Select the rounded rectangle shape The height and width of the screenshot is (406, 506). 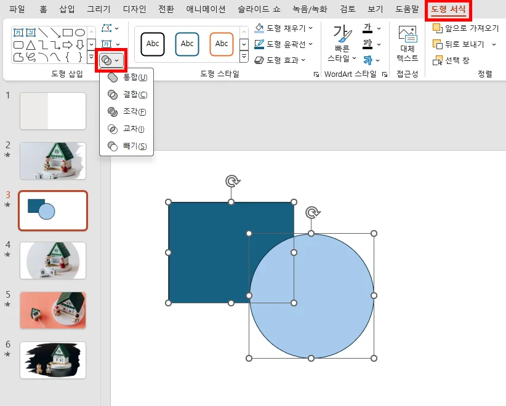pyautogui.click(x=18, y=45)
